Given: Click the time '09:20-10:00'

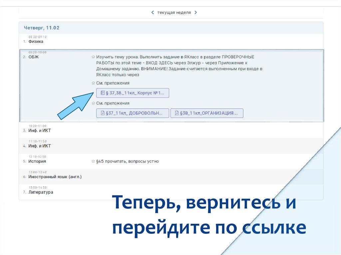Looking at the screenshot, I should point(37,52).
